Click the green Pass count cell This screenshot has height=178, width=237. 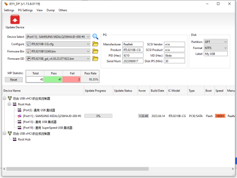click(x=53, y=80)
